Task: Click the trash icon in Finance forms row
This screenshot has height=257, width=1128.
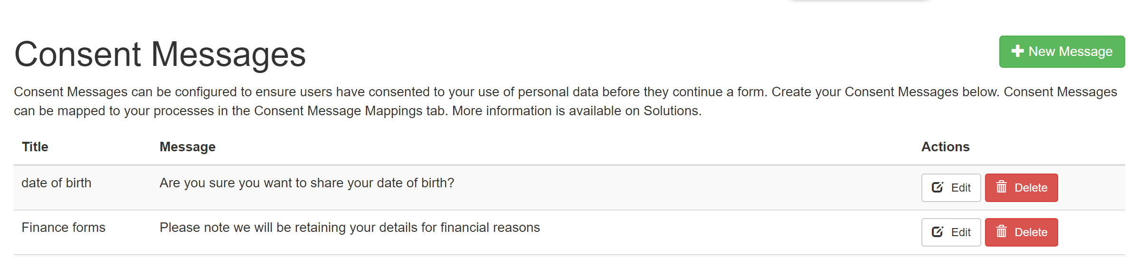Action: point(1001,231)
